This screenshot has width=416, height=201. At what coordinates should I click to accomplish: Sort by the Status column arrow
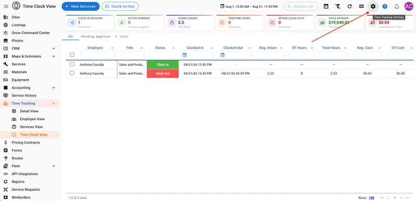coord(174,48)
